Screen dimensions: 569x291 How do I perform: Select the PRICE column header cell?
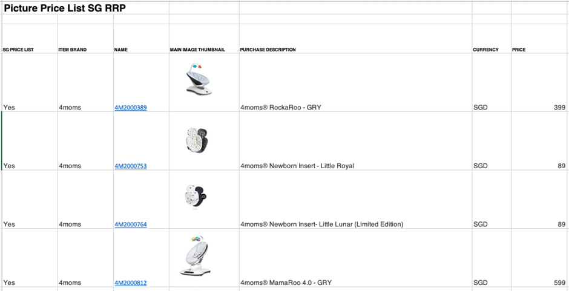click(x=540, y=39)
